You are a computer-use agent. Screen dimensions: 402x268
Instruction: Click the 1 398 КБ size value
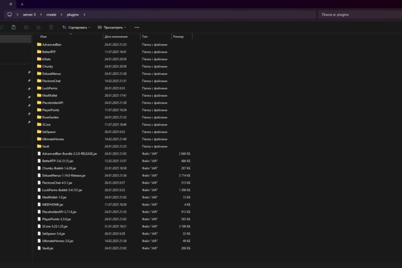[x=185, y=190]
